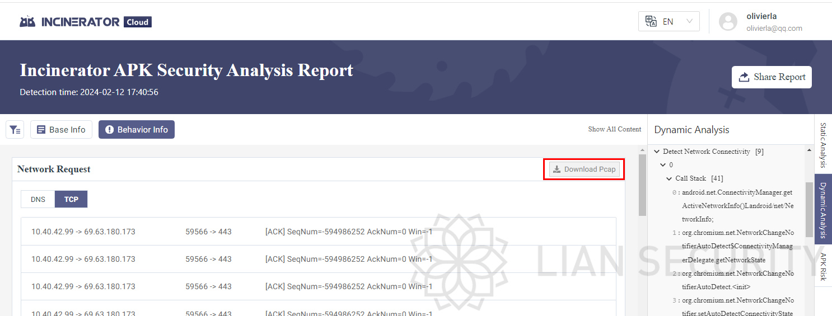Click the Share Report button
The image size is (832, 316).
[x=772, y=77]
